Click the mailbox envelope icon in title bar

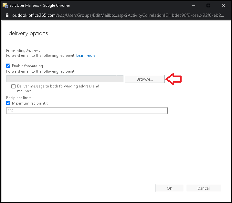coord(5,5)
